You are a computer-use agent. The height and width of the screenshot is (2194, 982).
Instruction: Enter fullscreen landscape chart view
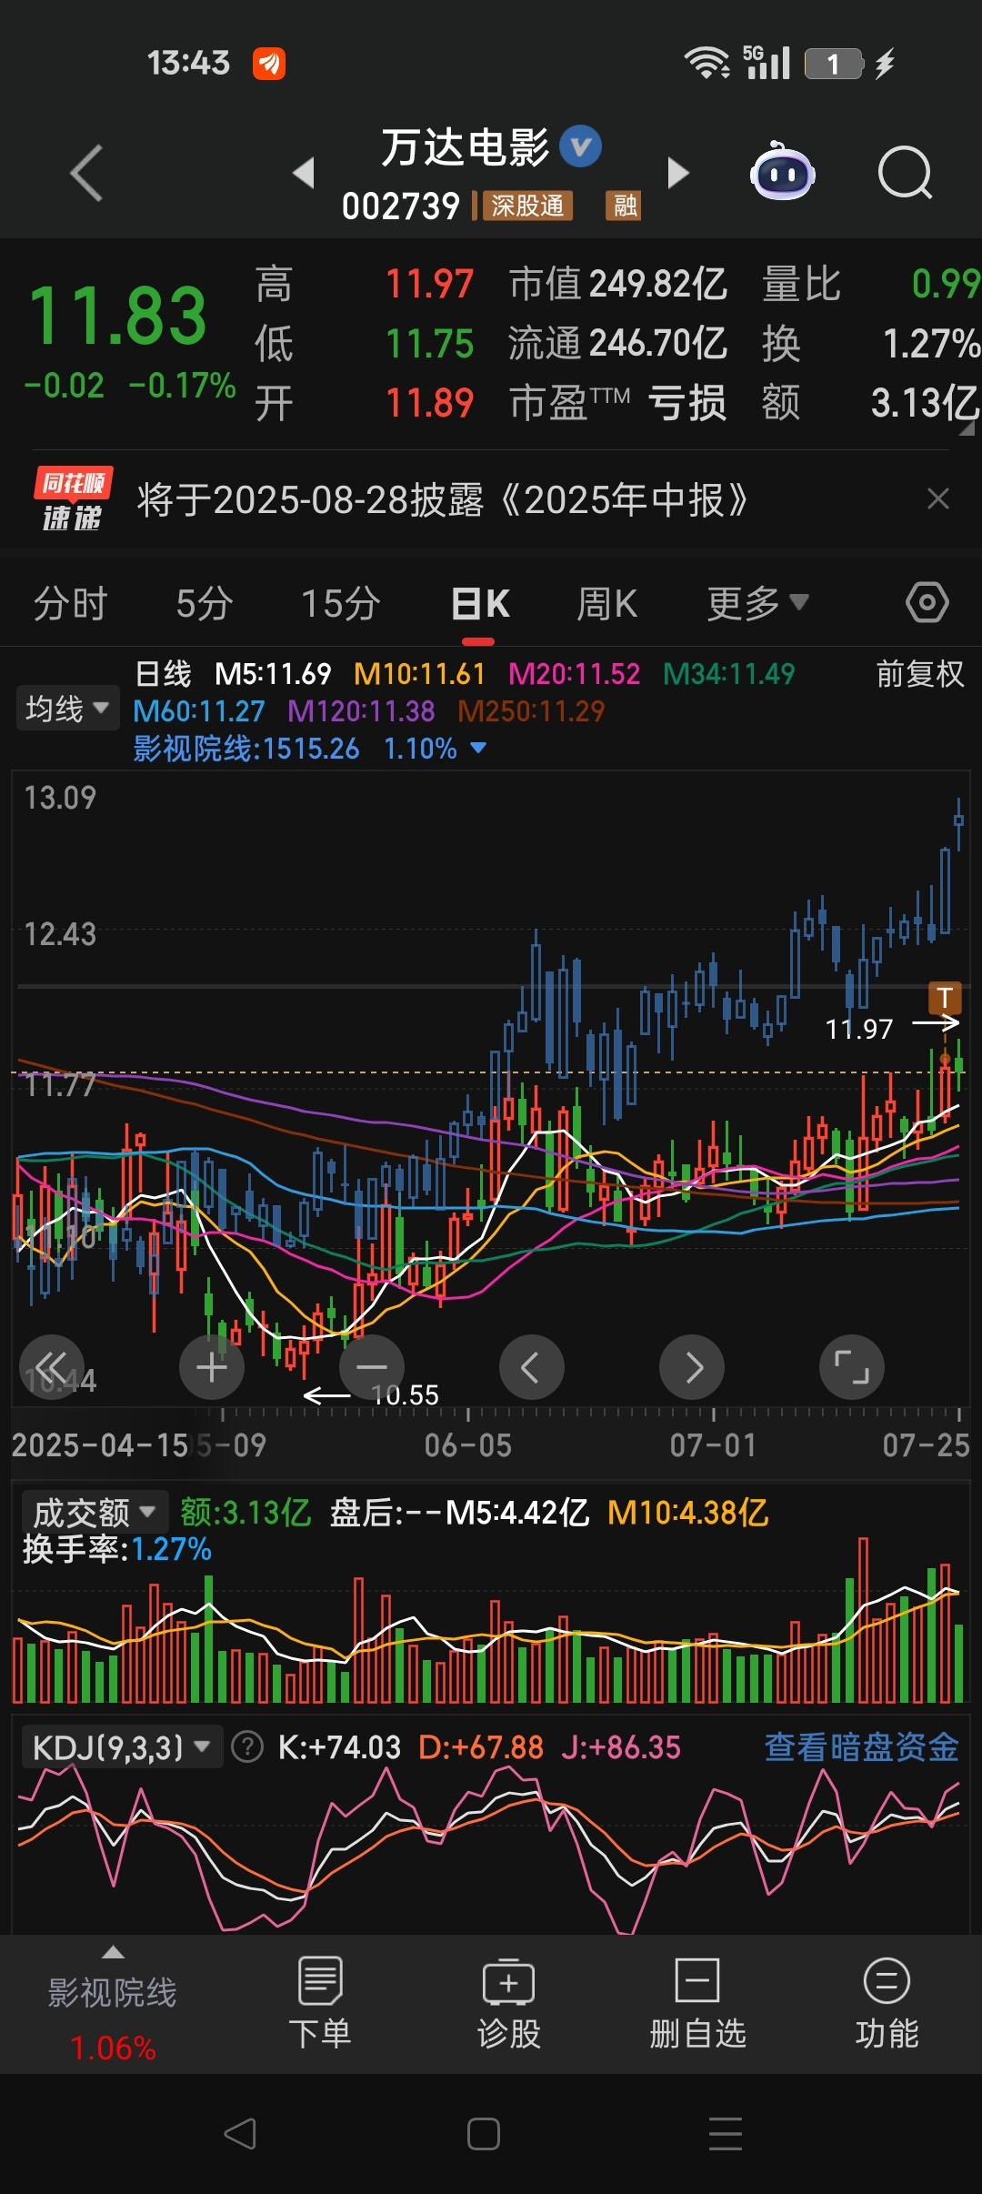(852, 1367)
